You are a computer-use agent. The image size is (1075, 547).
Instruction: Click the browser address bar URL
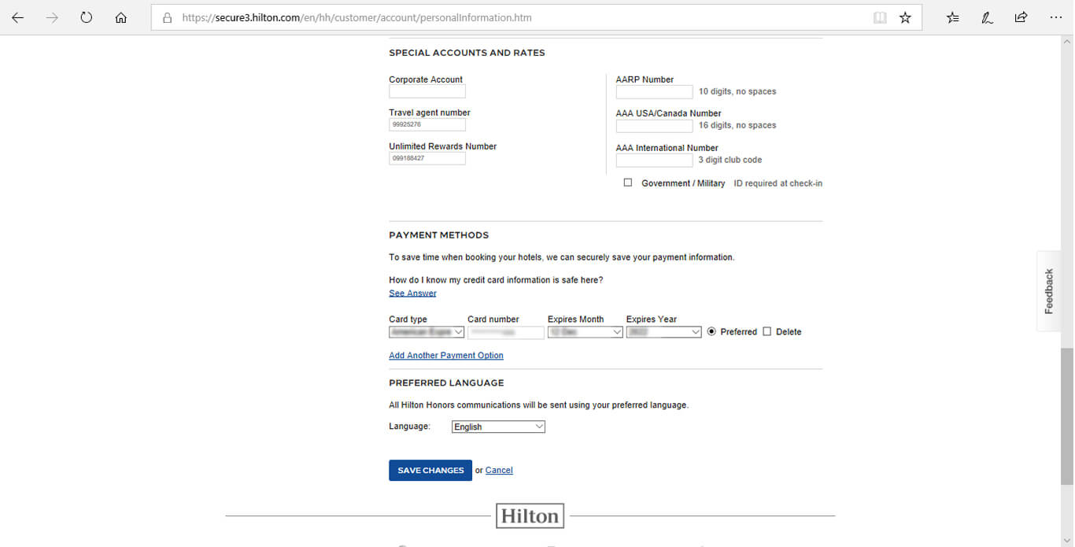pyautogui.click(x=356, y=17)
